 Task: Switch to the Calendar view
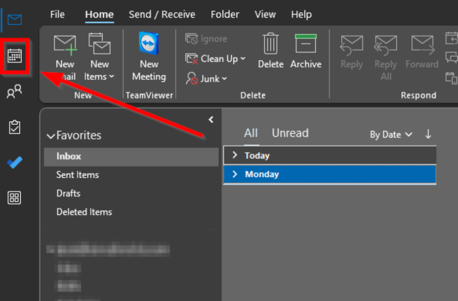tap(15, 56)
